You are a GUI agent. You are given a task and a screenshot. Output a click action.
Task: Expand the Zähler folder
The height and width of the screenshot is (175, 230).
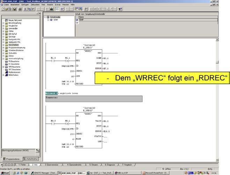pos(3,31)
